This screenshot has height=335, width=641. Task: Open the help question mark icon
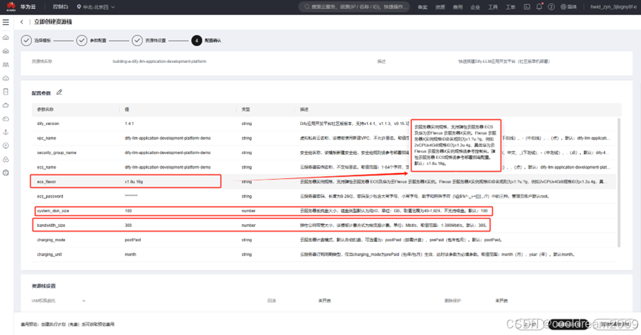[551, 7]
